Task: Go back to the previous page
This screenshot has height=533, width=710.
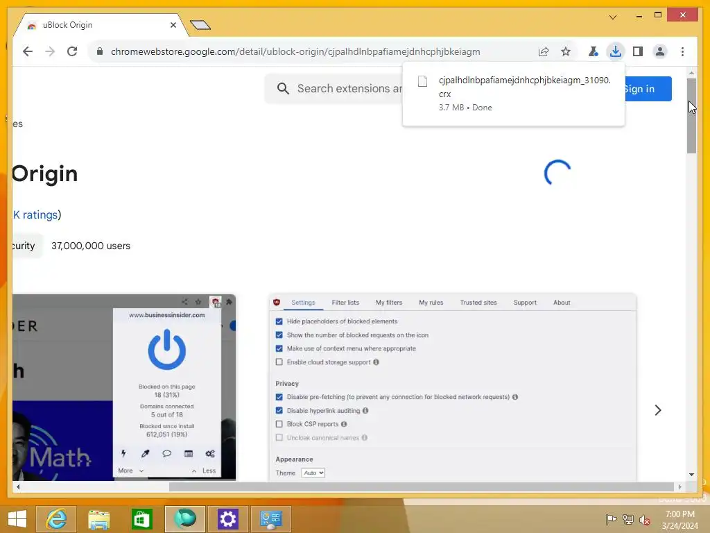Action: click(28, 51)
